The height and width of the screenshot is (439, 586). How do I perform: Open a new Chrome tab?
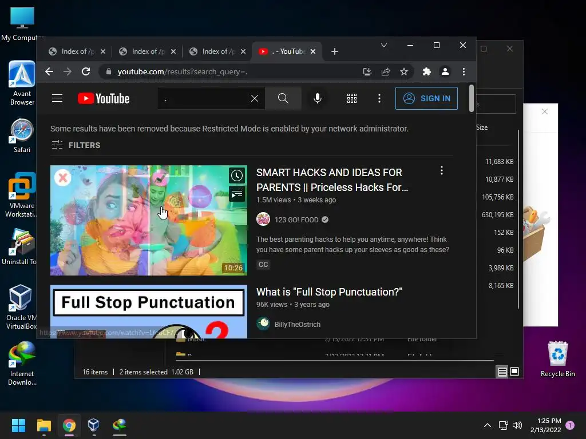tap(335, 51)
